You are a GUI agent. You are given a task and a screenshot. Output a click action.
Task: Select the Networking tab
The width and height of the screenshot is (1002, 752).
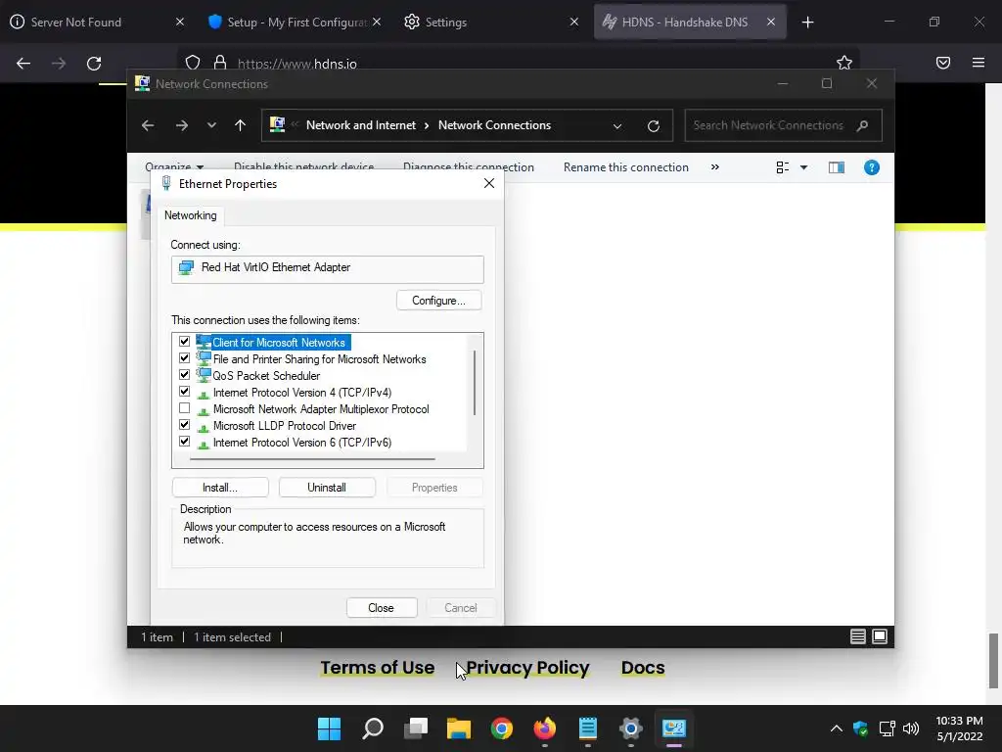click(191, 215)
